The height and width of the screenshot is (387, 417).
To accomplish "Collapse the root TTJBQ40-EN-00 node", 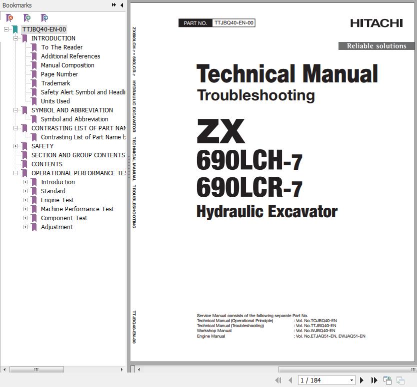I will tap(6, 29).
